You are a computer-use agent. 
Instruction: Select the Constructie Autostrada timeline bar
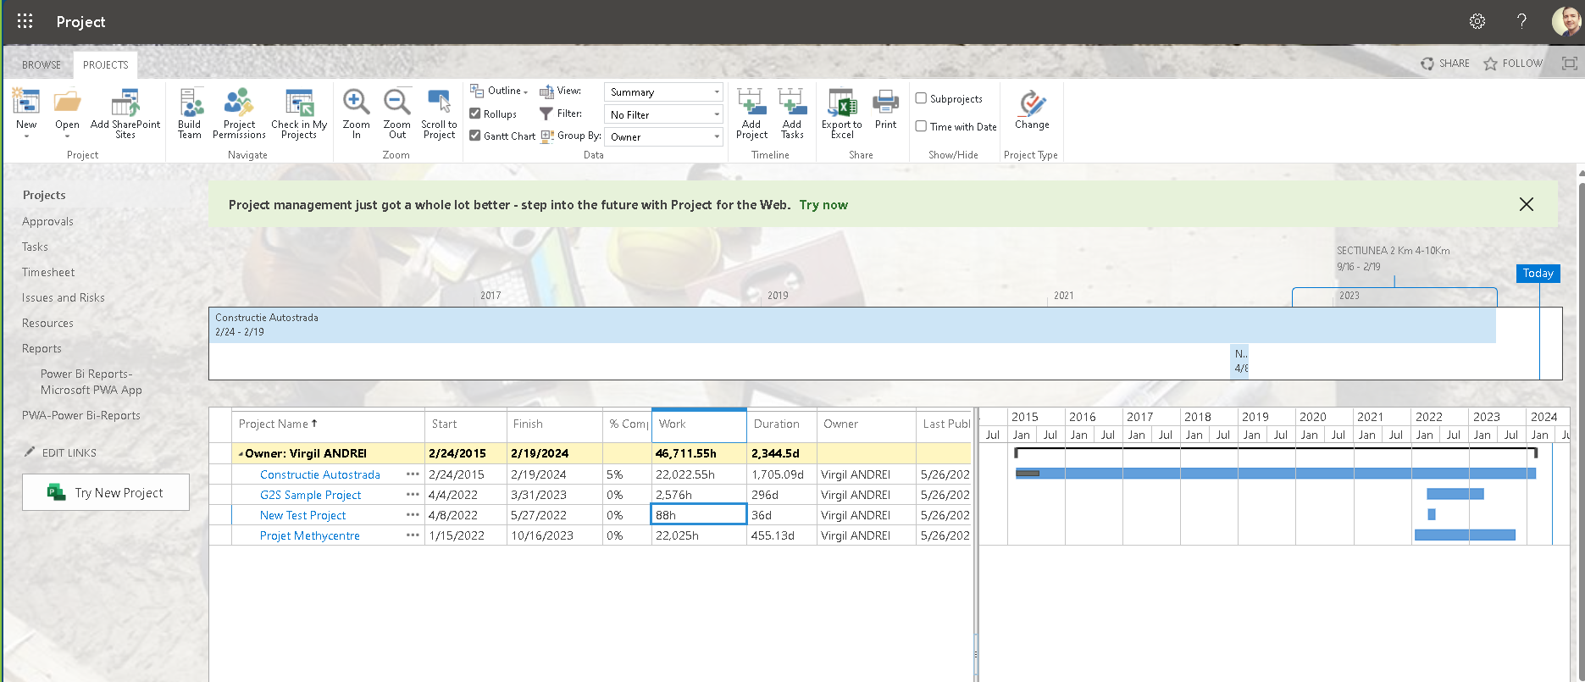pyautogui.click(x=852, y=324)
